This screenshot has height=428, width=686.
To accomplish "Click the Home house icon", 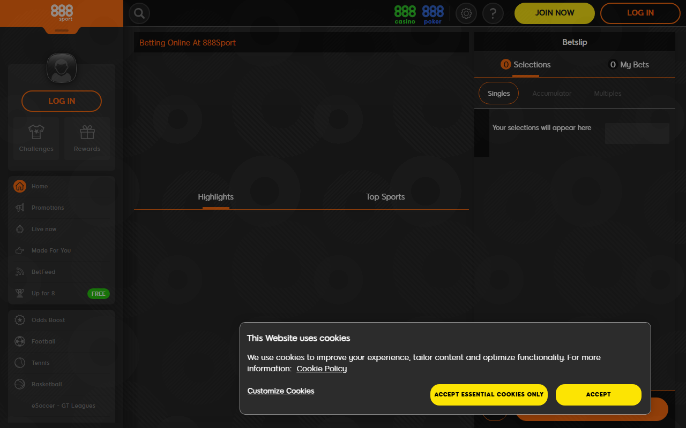I will click(x=20, y=186).
